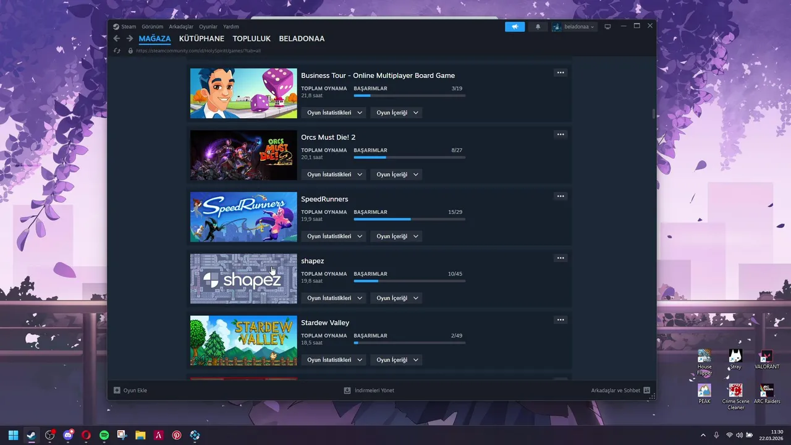
Task: Expand Oyun İçeriği for SpeedRunners
Action: coord(396,236)
